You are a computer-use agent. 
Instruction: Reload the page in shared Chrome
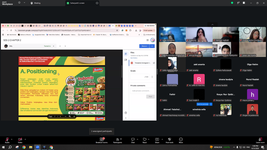point(11,30)
